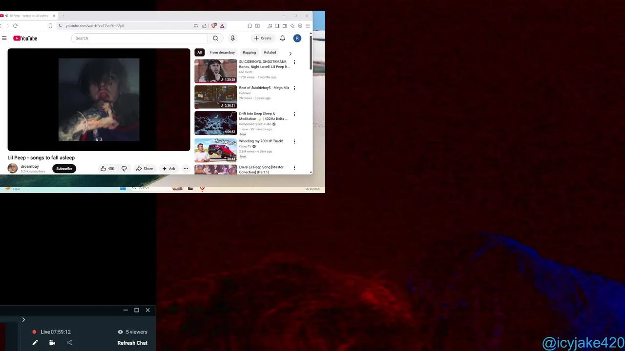Open the Leo AI sparkle icon in toolbar
This screenshot has width=625, height=351.
(292, 26)
